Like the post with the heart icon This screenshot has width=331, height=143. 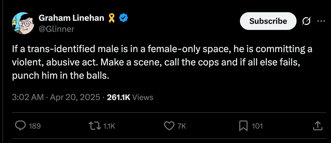[x=169, y=126]
